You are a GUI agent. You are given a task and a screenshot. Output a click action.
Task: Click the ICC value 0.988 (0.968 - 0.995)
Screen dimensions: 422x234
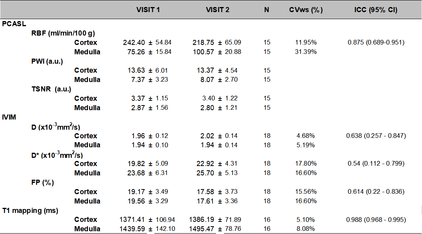(x=376, y=220)
